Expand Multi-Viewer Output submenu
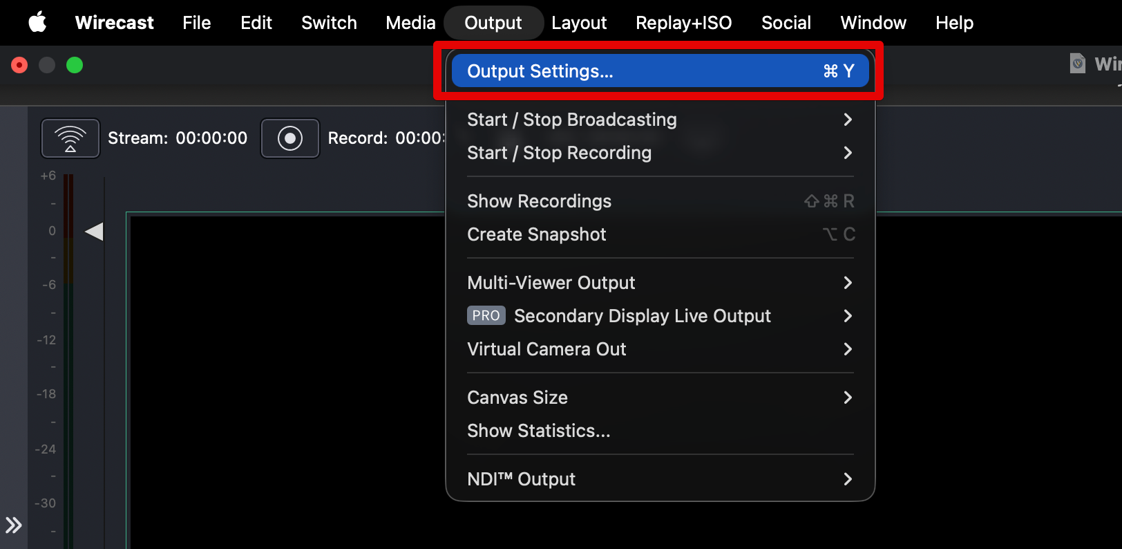This screenshot has height=549, width=1122. click(660, 283)
